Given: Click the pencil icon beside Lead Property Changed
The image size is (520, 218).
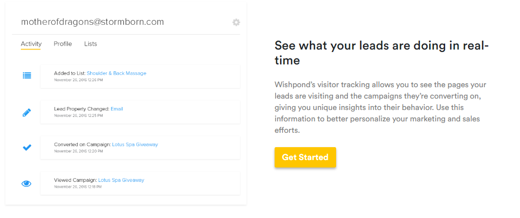Looking at the screenshot, I should (27, 112).
